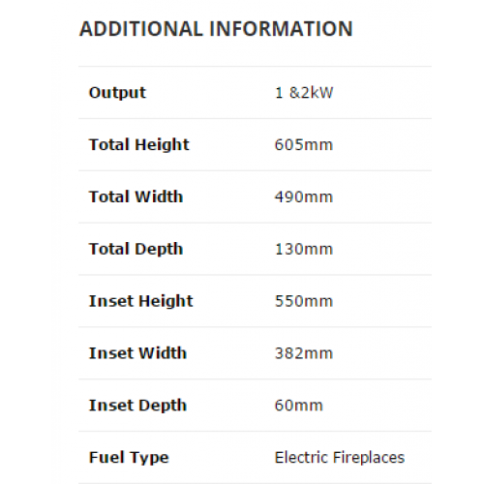This screenshot has width=484, height=484.
Task: Select the Inset Height label
Action: click(x=141, y=302)
